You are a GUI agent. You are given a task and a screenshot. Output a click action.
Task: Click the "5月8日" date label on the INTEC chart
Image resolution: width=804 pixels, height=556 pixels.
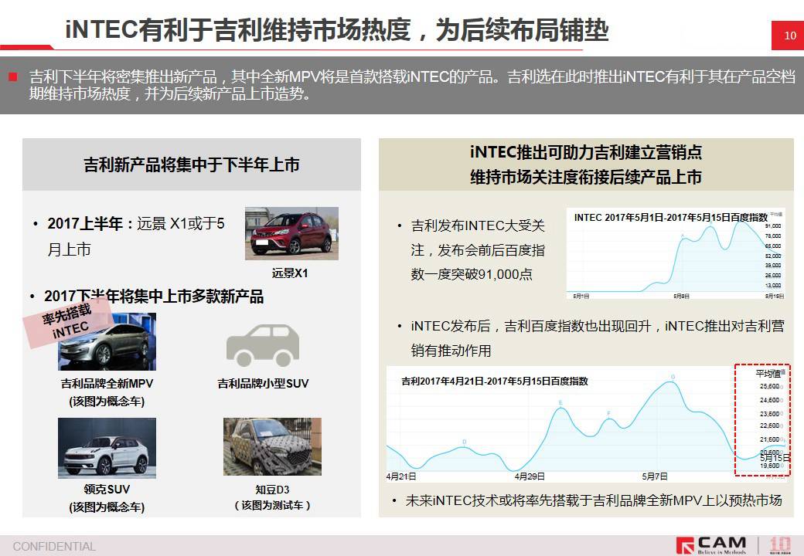[681, 296]
